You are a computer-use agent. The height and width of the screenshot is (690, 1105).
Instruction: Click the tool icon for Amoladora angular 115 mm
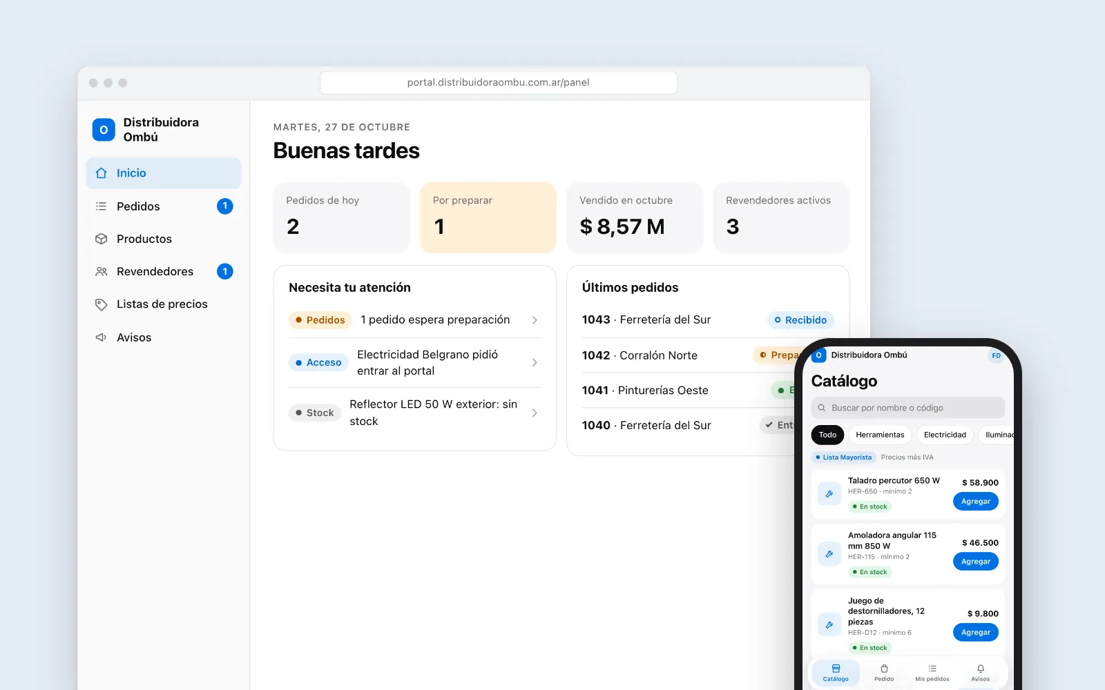click(x=829, y=554)
